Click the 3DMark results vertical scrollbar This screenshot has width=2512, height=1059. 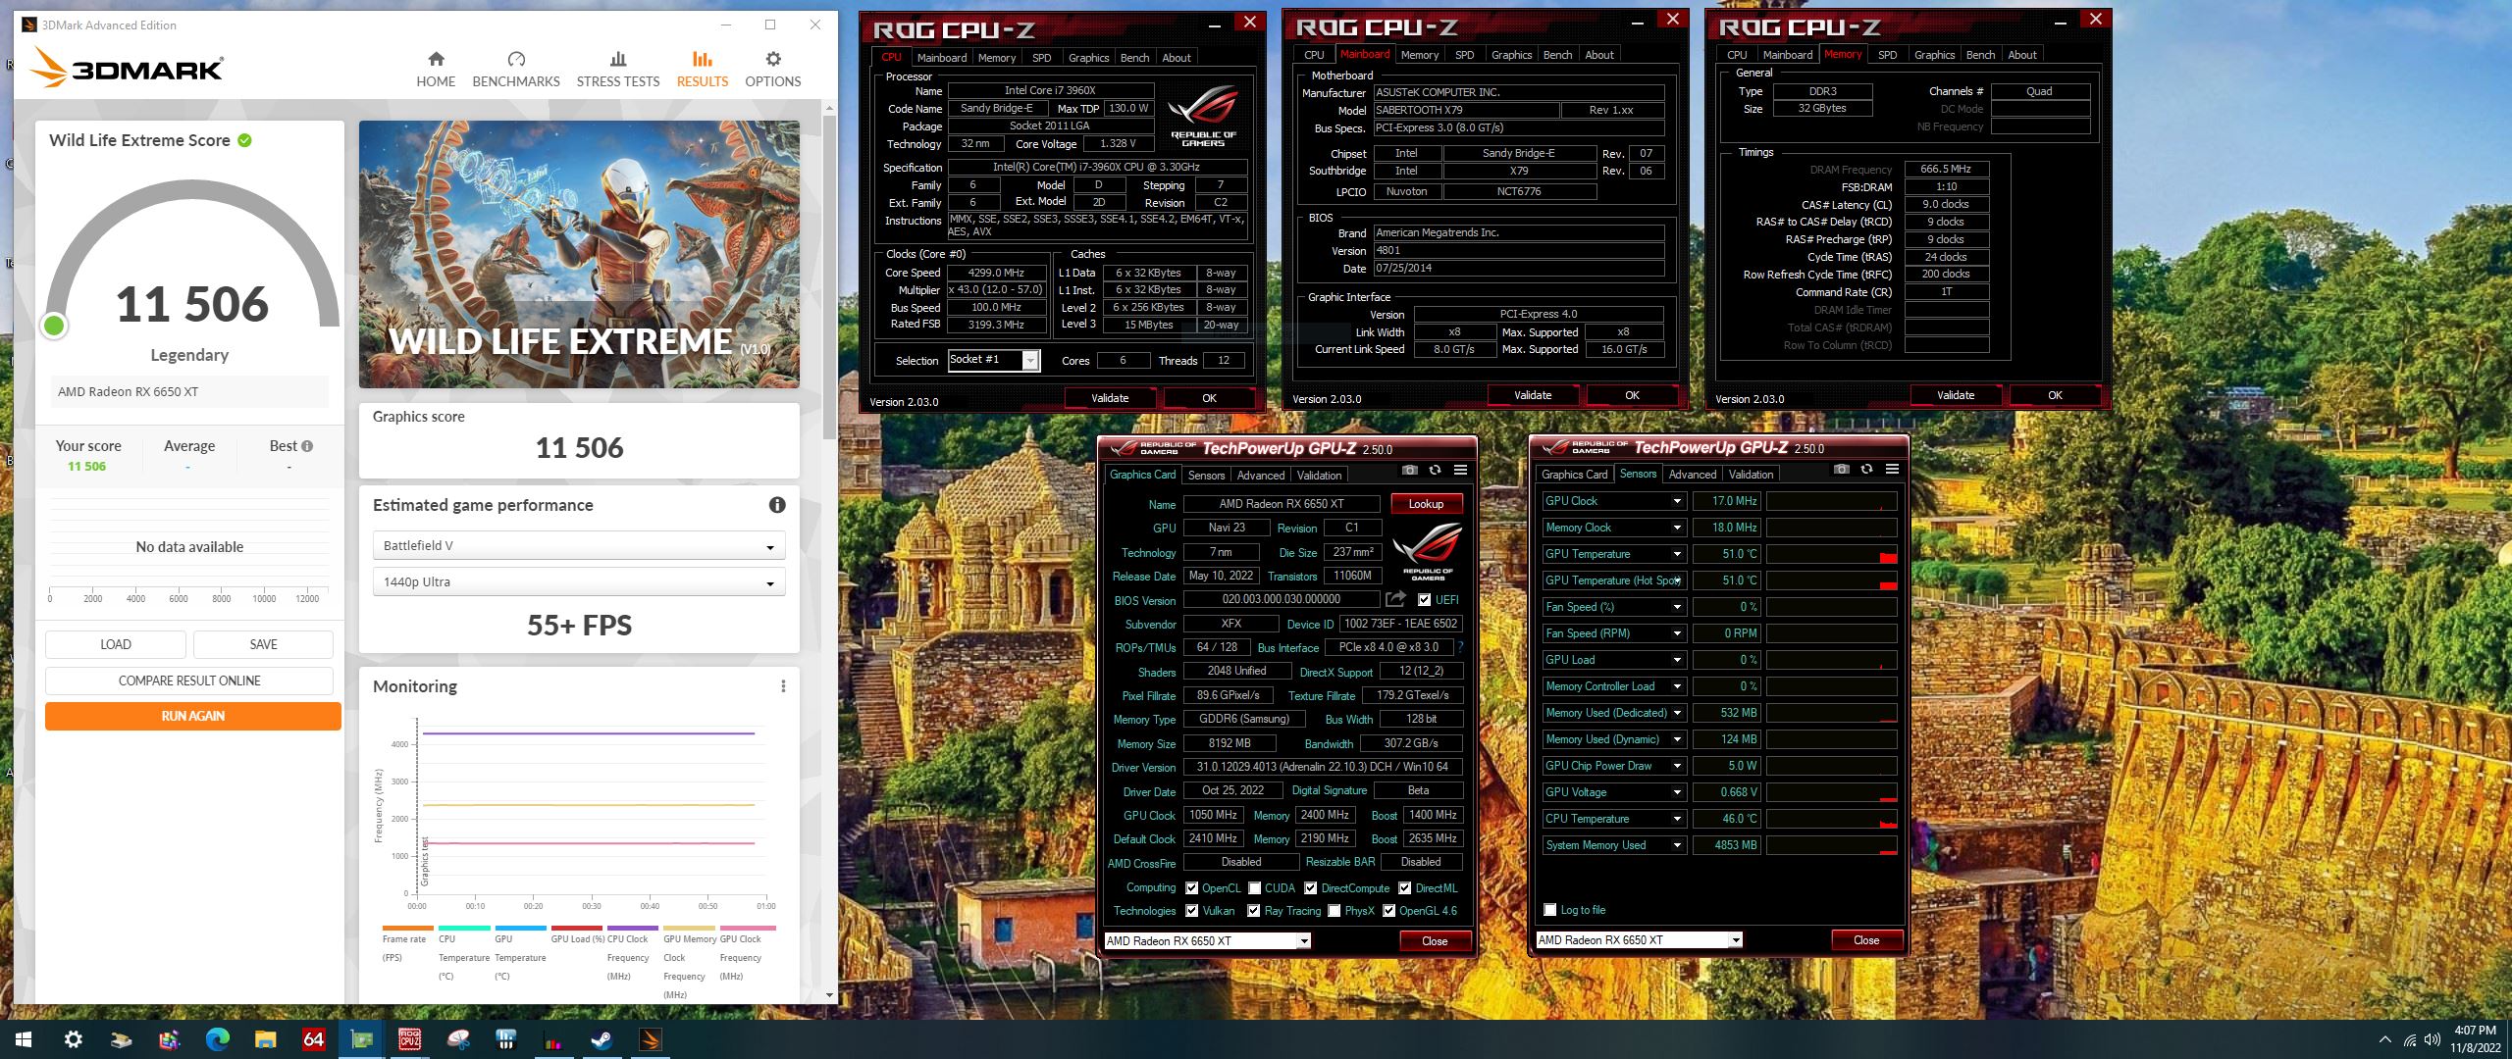pos(829,278)
